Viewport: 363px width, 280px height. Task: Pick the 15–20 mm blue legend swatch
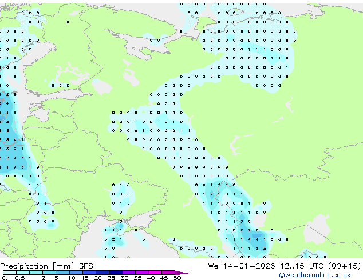pyautogui.click(x=89, y=273)
